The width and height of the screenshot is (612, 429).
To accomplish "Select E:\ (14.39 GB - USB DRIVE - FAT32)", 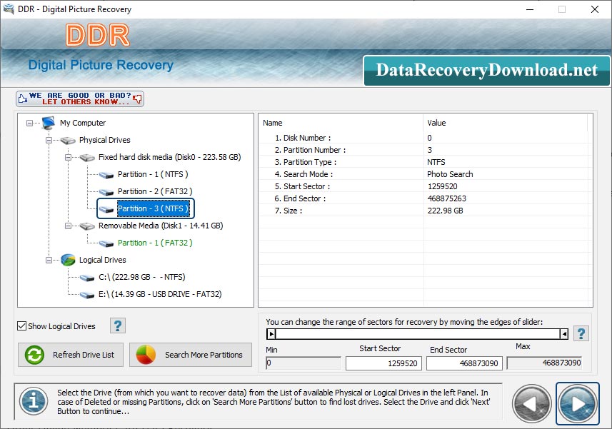I will (160, 295).
